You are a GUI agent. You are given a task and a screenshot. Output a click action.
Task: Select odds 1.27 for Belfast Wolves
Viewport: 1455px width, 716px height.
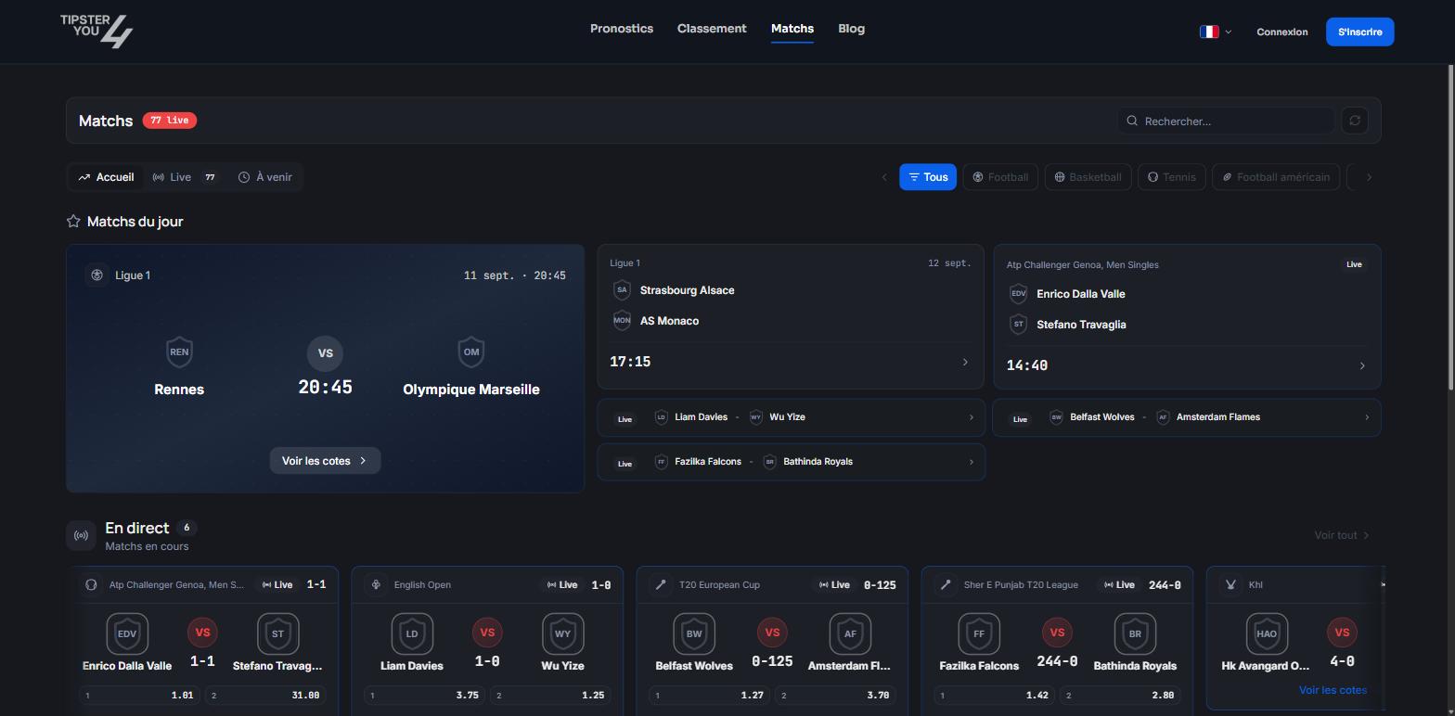(709, 696)
